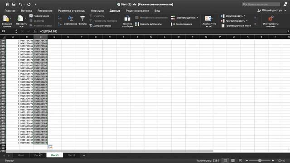The image size is (290, 163).
Task: Expand the formula bar
Action: [288, 31]
